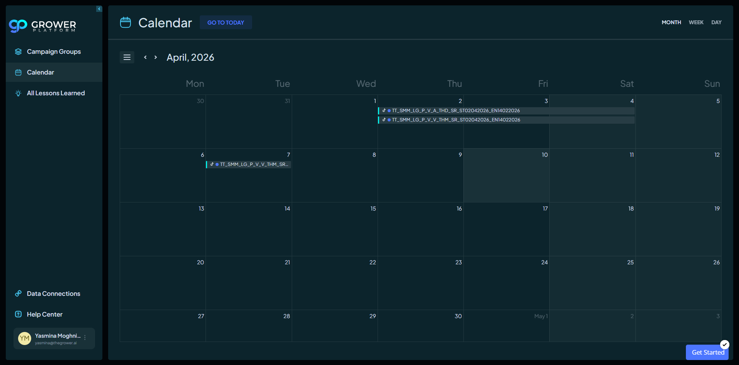Viewport: 739px width, 365px height.
Task: Switch to Day view
Action: [x=716, y=22]
